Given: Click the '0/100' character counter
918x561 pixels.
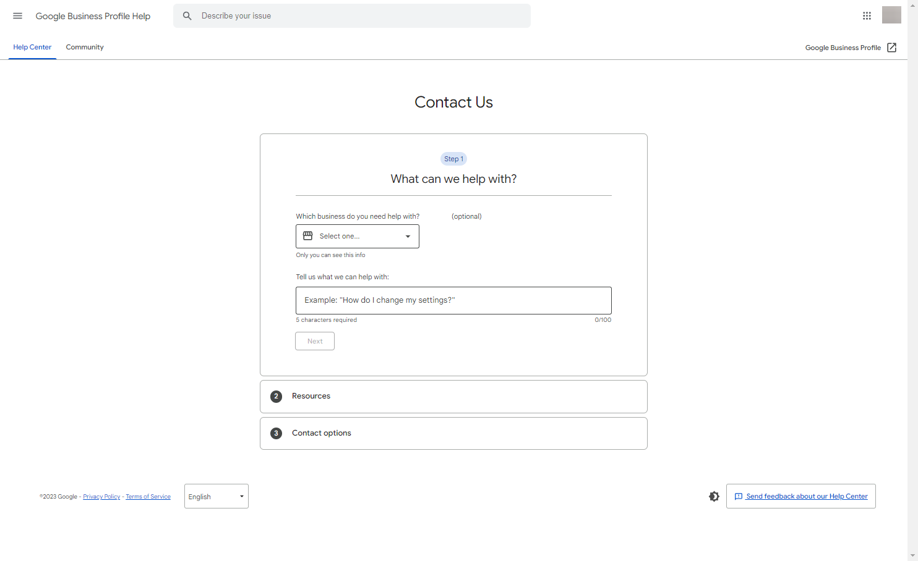Looking at the screenshot, I should (x=603, y=320).
